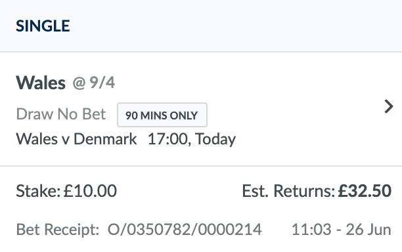Open bet details with right chevron arrow
402x252 pixels.
(x=389, y=106)
